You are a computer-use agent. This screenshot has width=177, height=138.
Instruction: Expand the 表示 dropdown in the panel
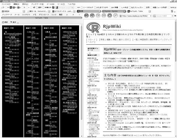click(18, 23)
